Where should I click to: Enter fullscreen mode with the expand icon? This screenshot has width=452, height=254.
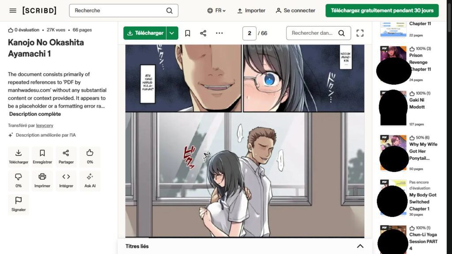coord(360,33)
